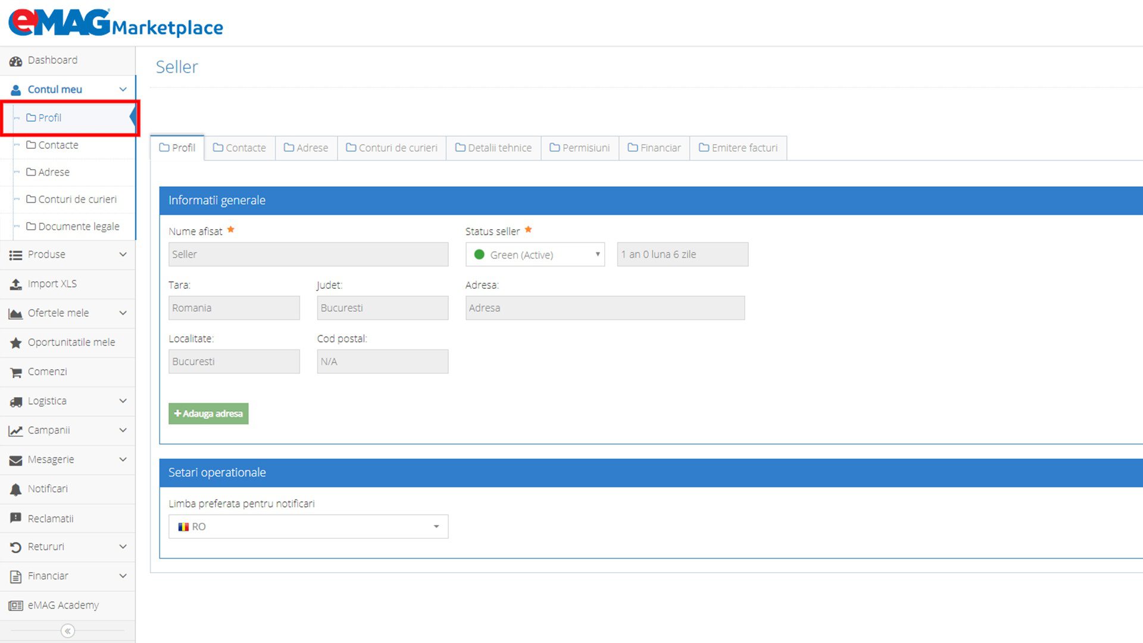The width and height of the screenshot is (1143, 643).
Task: Collapse the sidebar with the double-arrow control
Action: click(68, 630)
